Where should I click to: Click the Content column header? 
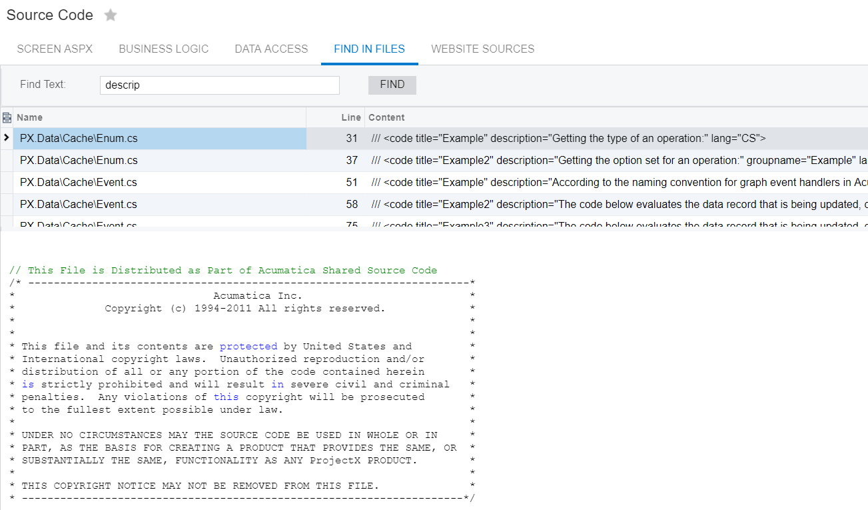[616, 117]
